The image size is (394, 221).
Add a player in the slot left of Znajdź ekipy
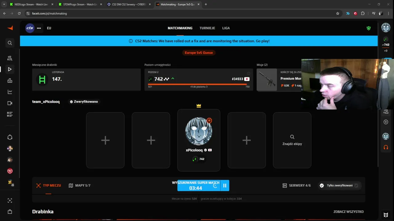[x=247, y=140]
